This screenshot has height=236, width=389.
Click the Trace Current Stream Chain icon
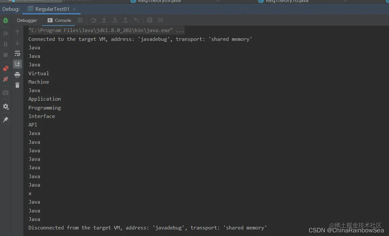point(160,20)
